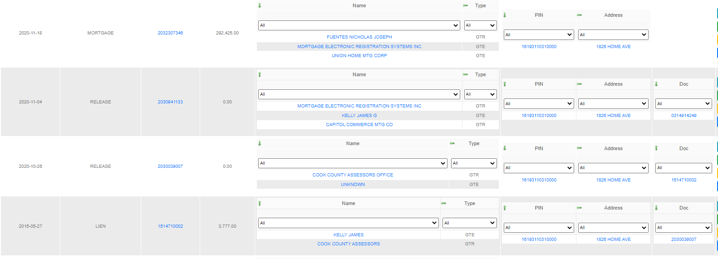The width and height of the screenshot is (718, 259).
Task: Open PIN filter dropdown in the 2030941133 row
Action: click(539, 104)
